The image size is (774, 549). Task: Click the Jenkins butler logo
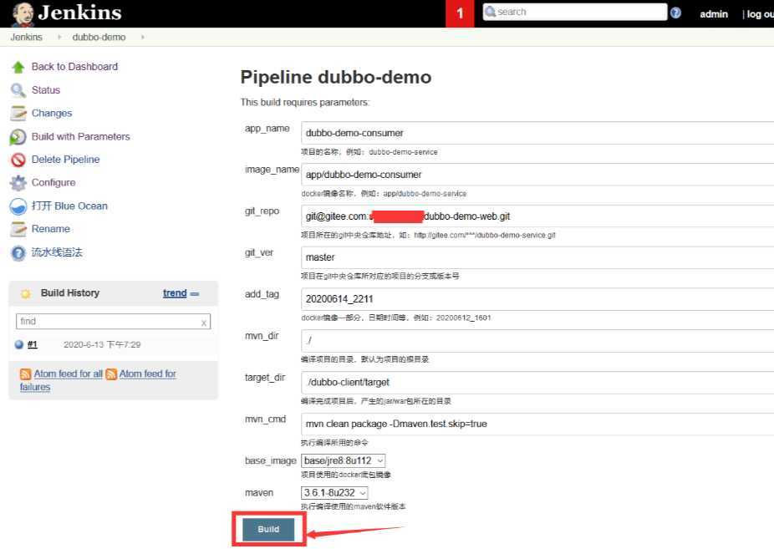click(23, 14)
